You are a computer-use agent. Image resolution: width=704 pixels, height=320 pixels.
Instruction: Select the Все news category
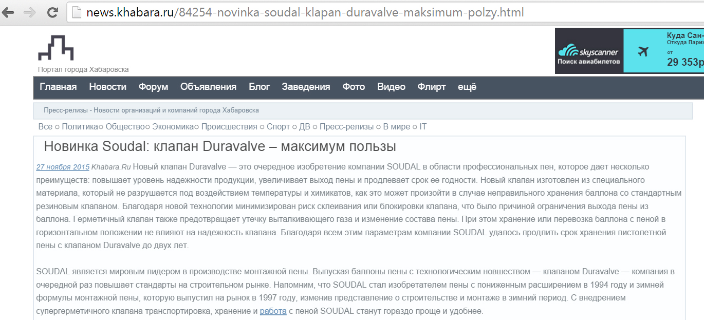pos(45,127)
